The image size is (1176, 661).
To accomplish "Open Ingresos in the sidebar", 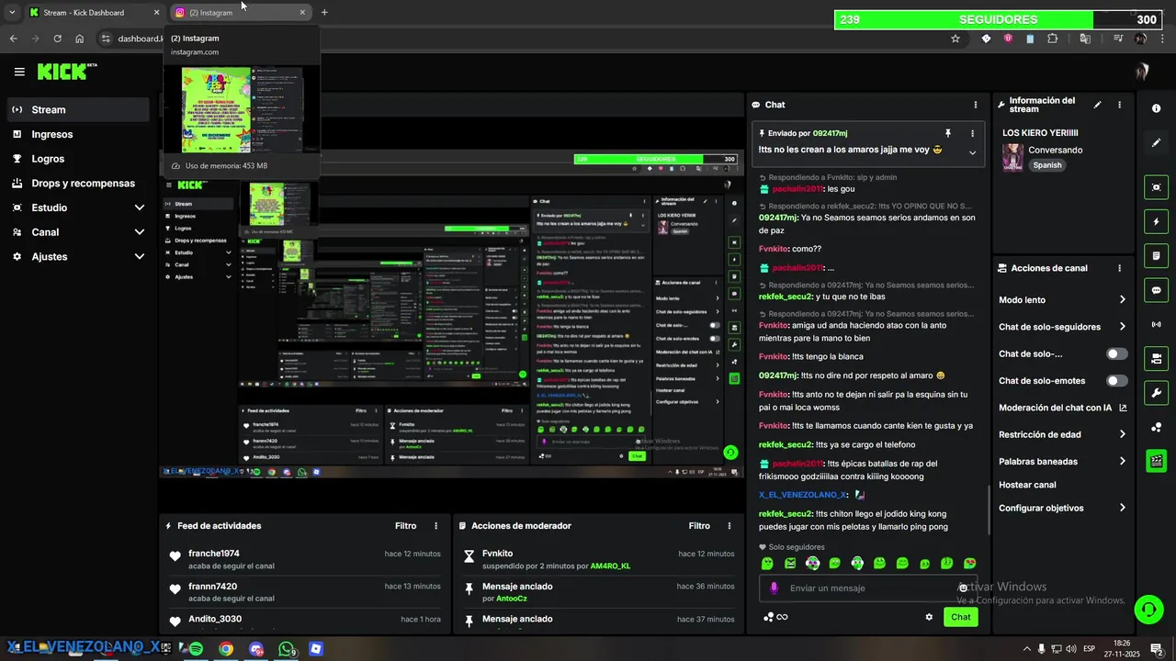I will click(77, 134).
